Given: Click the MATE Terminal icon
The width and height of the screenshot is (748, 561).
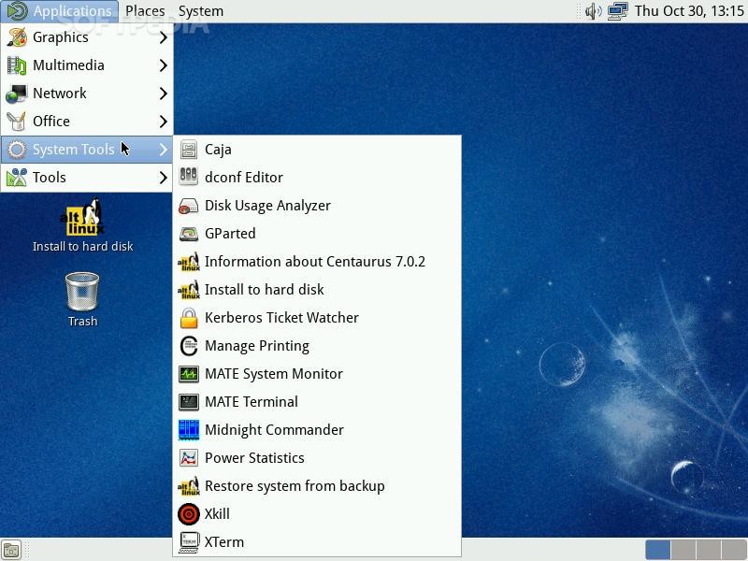Looking at the screenshot, I should (x=189, y=402).
